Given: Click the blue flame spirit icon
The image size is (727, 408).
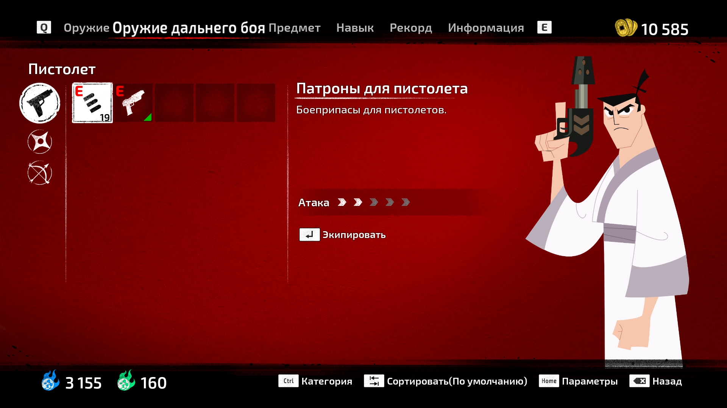Looking at the screenshot, I should [x=50, y=381].
